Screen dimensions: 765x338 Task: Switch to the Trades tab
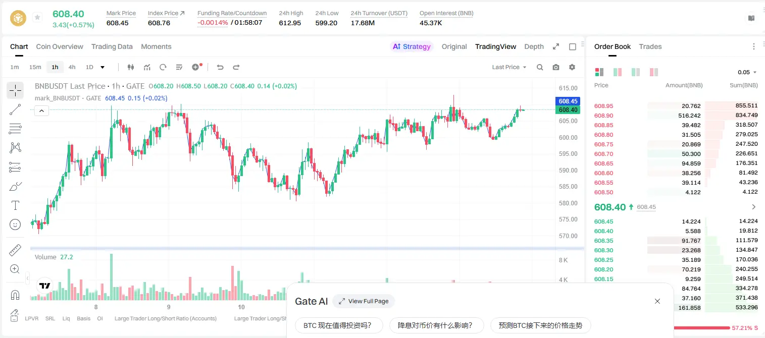click(650, 46)
